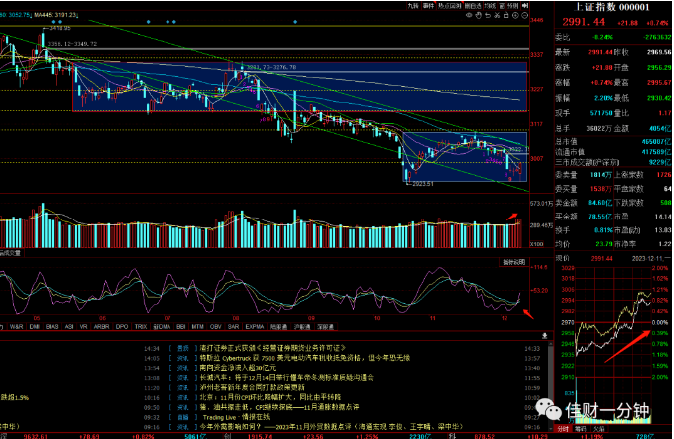Click the eye visibility icon above chart
This screenshot has height=439, width=674.
point(469,15)
